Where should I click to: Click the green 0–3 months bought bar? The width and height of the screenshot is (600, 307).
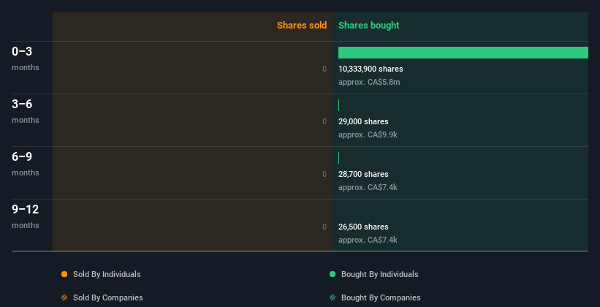click(x=463, y=53)
